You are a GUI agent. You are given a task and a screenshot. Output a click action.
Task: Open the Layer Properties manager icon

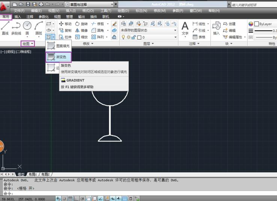pyautogui.click(x=123, y=23)
